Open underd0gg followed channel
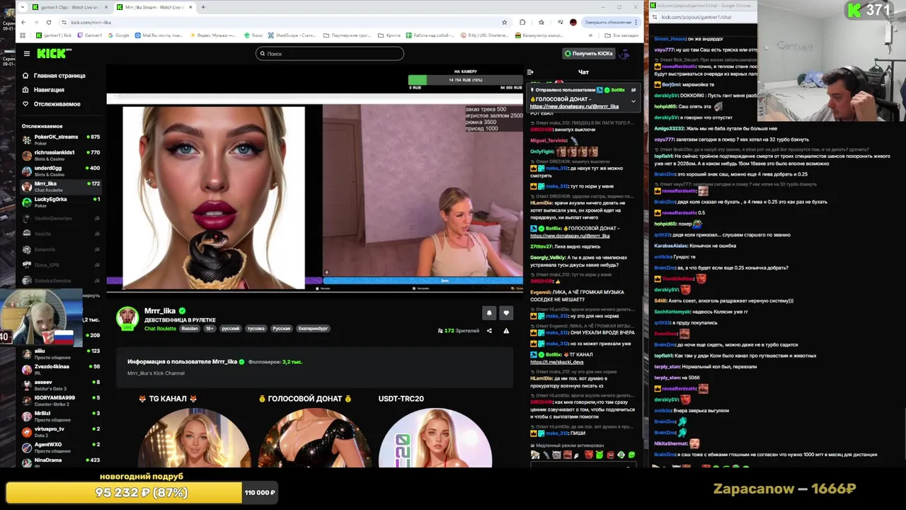906x510 pixels. [61, 171]
